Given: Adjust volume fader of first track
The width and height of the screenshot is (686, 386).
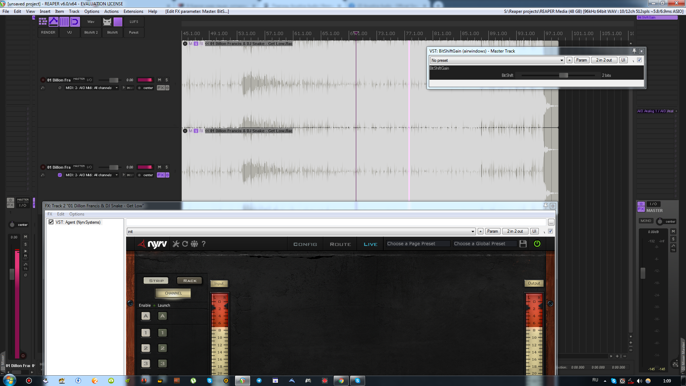Looking at the screenshot, I should 114,80.
